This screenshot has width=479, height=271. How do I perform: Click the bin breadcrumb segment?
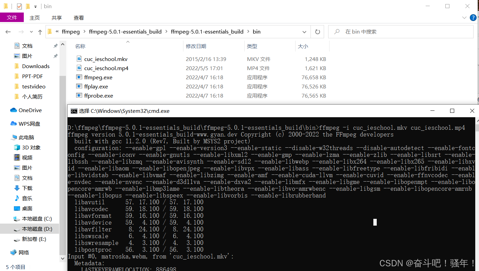click(x=256, y=32)
